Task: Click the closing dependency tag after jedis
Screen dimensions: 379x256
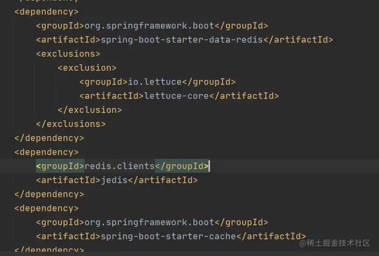Action: point(49,194)
